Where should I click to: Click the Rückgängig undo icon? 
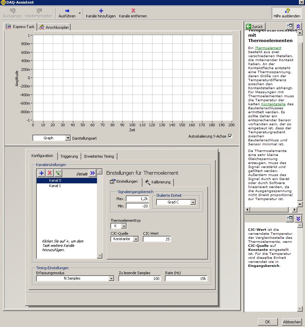coord(12,10)
